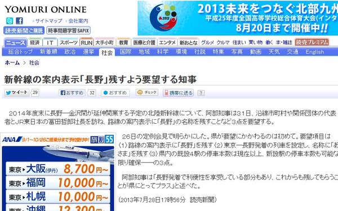Open the 本・雑誌 link
This screenshot has width=338, height=211.
[284, 42]
